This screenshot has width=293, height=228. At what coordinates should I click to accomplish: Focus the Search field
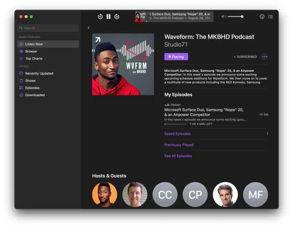[48, 28]
